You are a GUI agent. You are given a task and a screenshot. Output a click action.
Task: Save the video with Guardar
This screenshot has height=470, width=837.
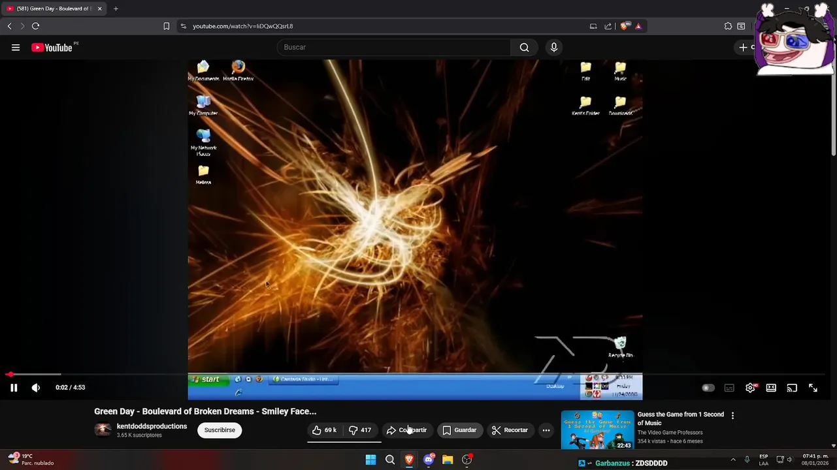point(460,430)
